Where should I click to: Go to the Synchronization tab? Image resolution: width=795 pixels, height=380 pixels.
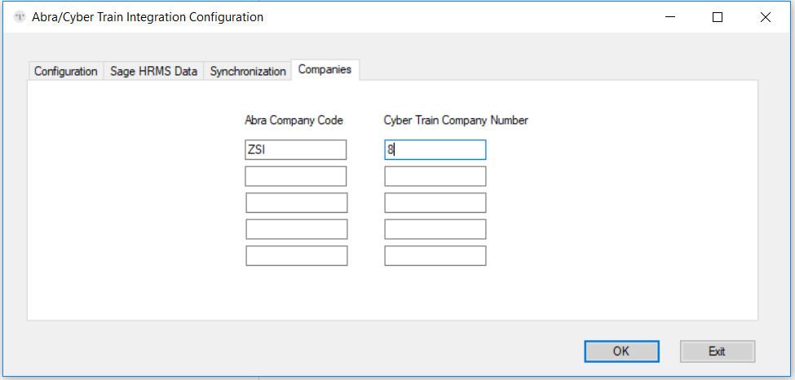click(x=248, y=71)
